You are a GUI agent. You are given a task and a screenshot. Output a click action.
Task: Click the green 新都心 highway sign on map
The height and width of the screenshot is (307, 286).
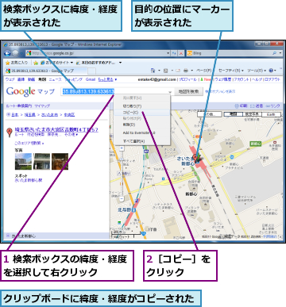tap(256, 144)
